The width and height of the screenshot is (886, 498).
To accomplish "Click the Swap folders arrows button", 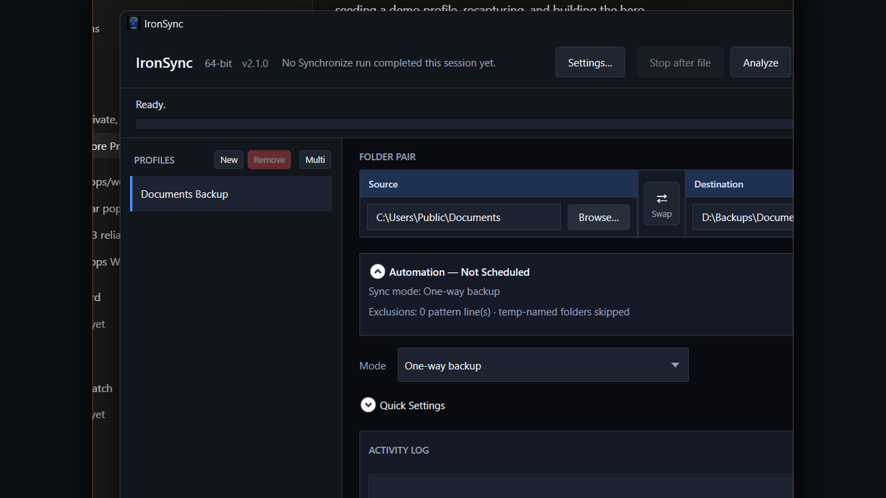I will coord(661,203).
